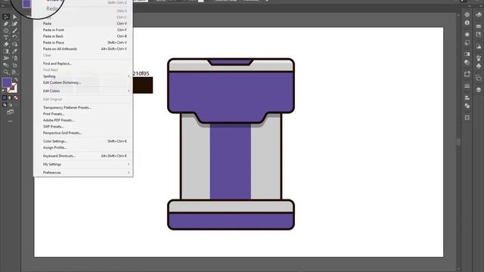Select the Ellipse shape tool
Screen dimensions: 484x272
point(6,30)
